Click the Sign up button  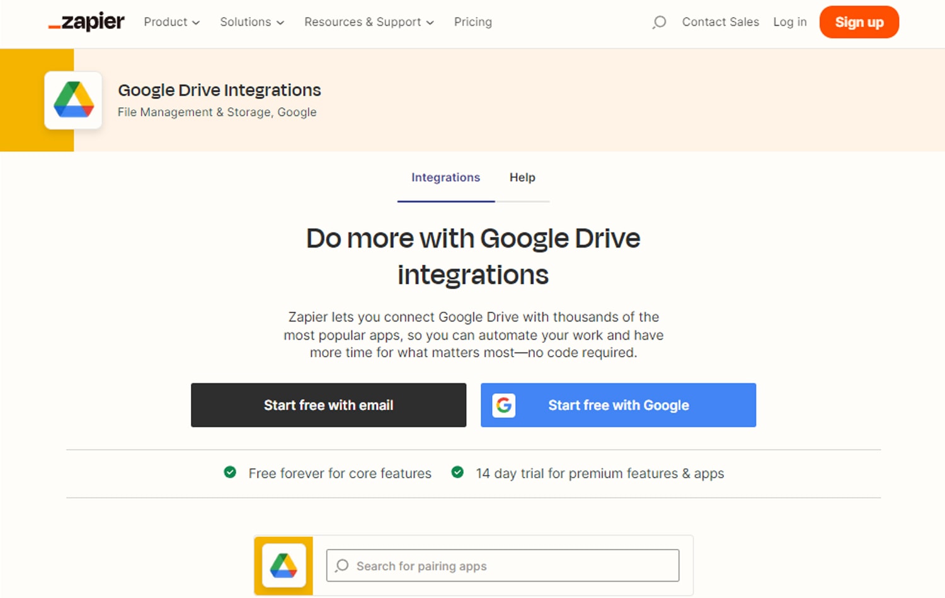[859, 22]
